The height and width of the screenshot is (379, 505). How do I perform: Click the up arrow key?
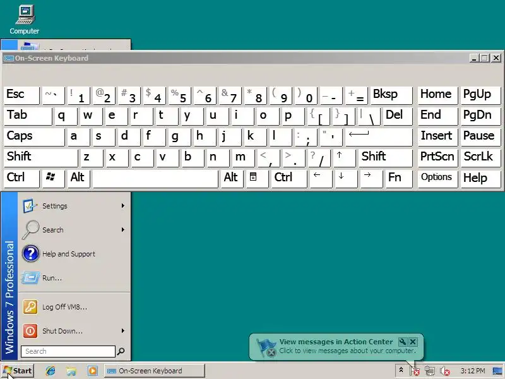coord(344,157)
